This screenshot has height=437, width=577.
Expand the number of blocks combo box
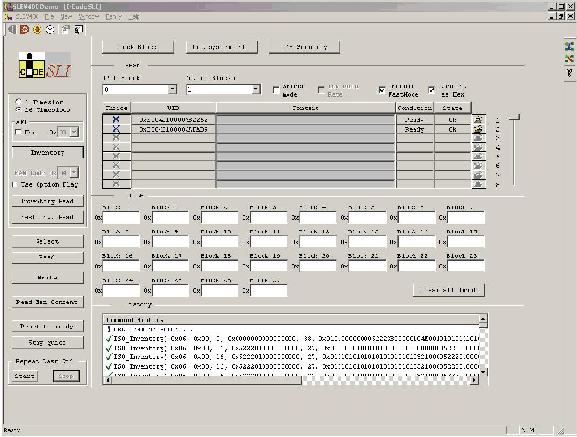256,90
